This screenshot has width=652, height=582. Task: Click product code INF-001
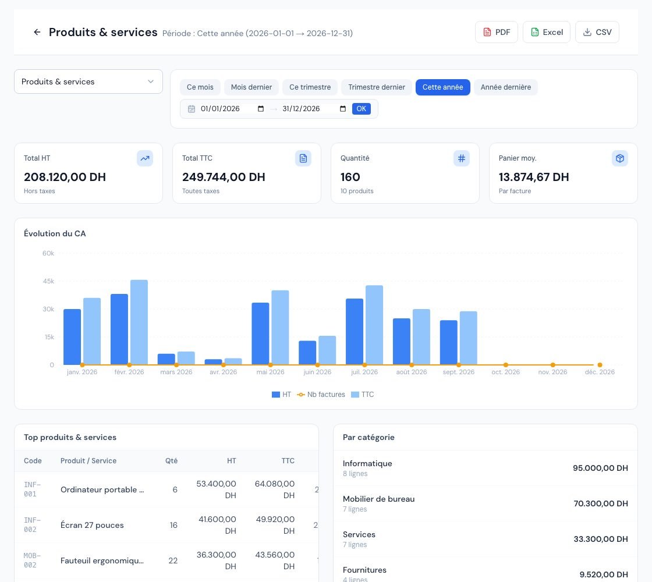[x=32, y=489]
